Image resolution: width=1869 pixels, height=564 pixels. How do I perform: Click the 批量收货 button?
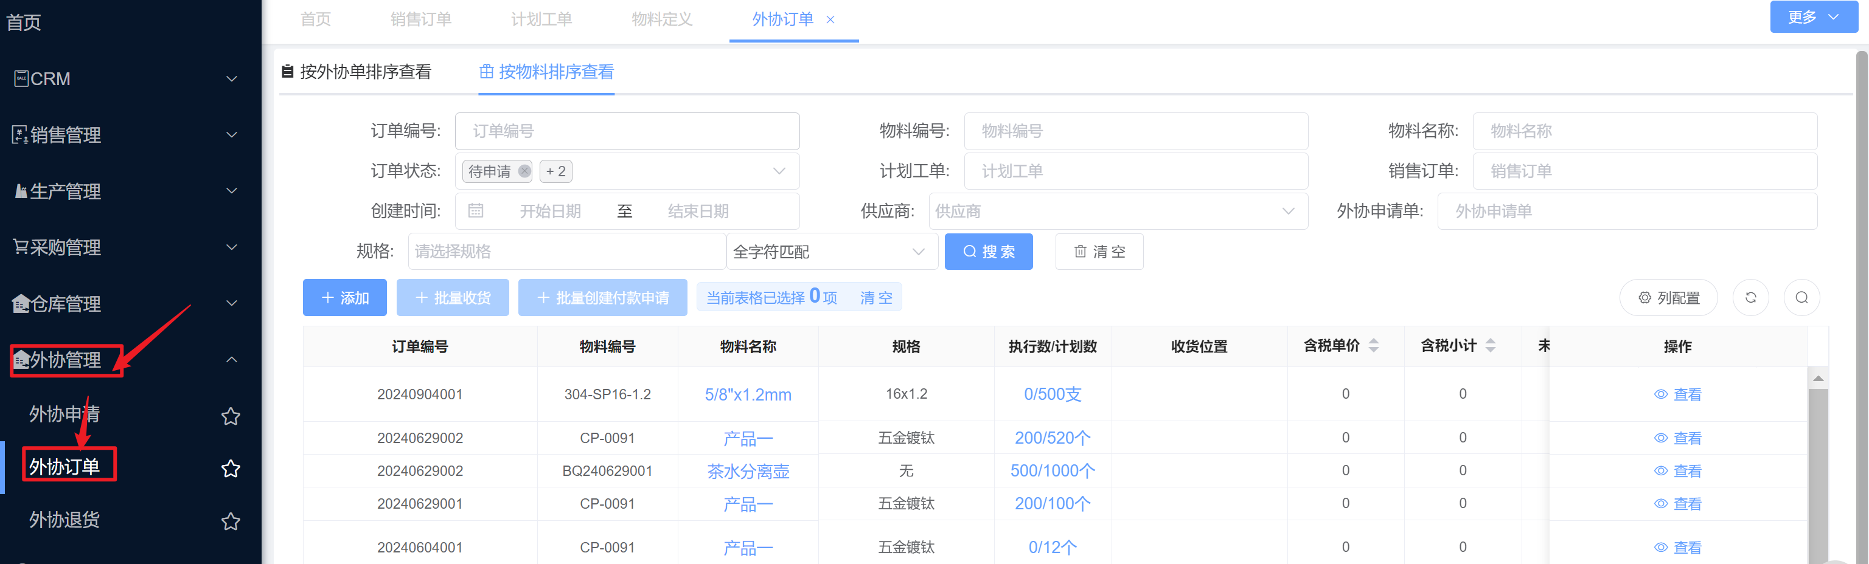click(453, 298)
